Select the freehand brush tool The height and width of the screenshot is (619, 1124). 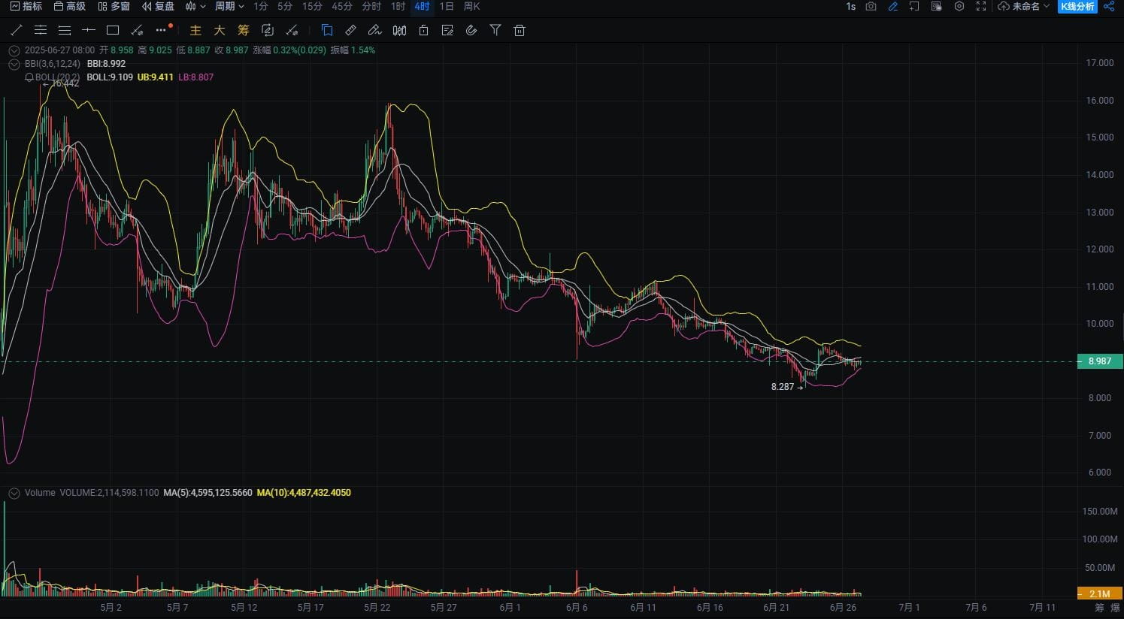click(375, 30)
